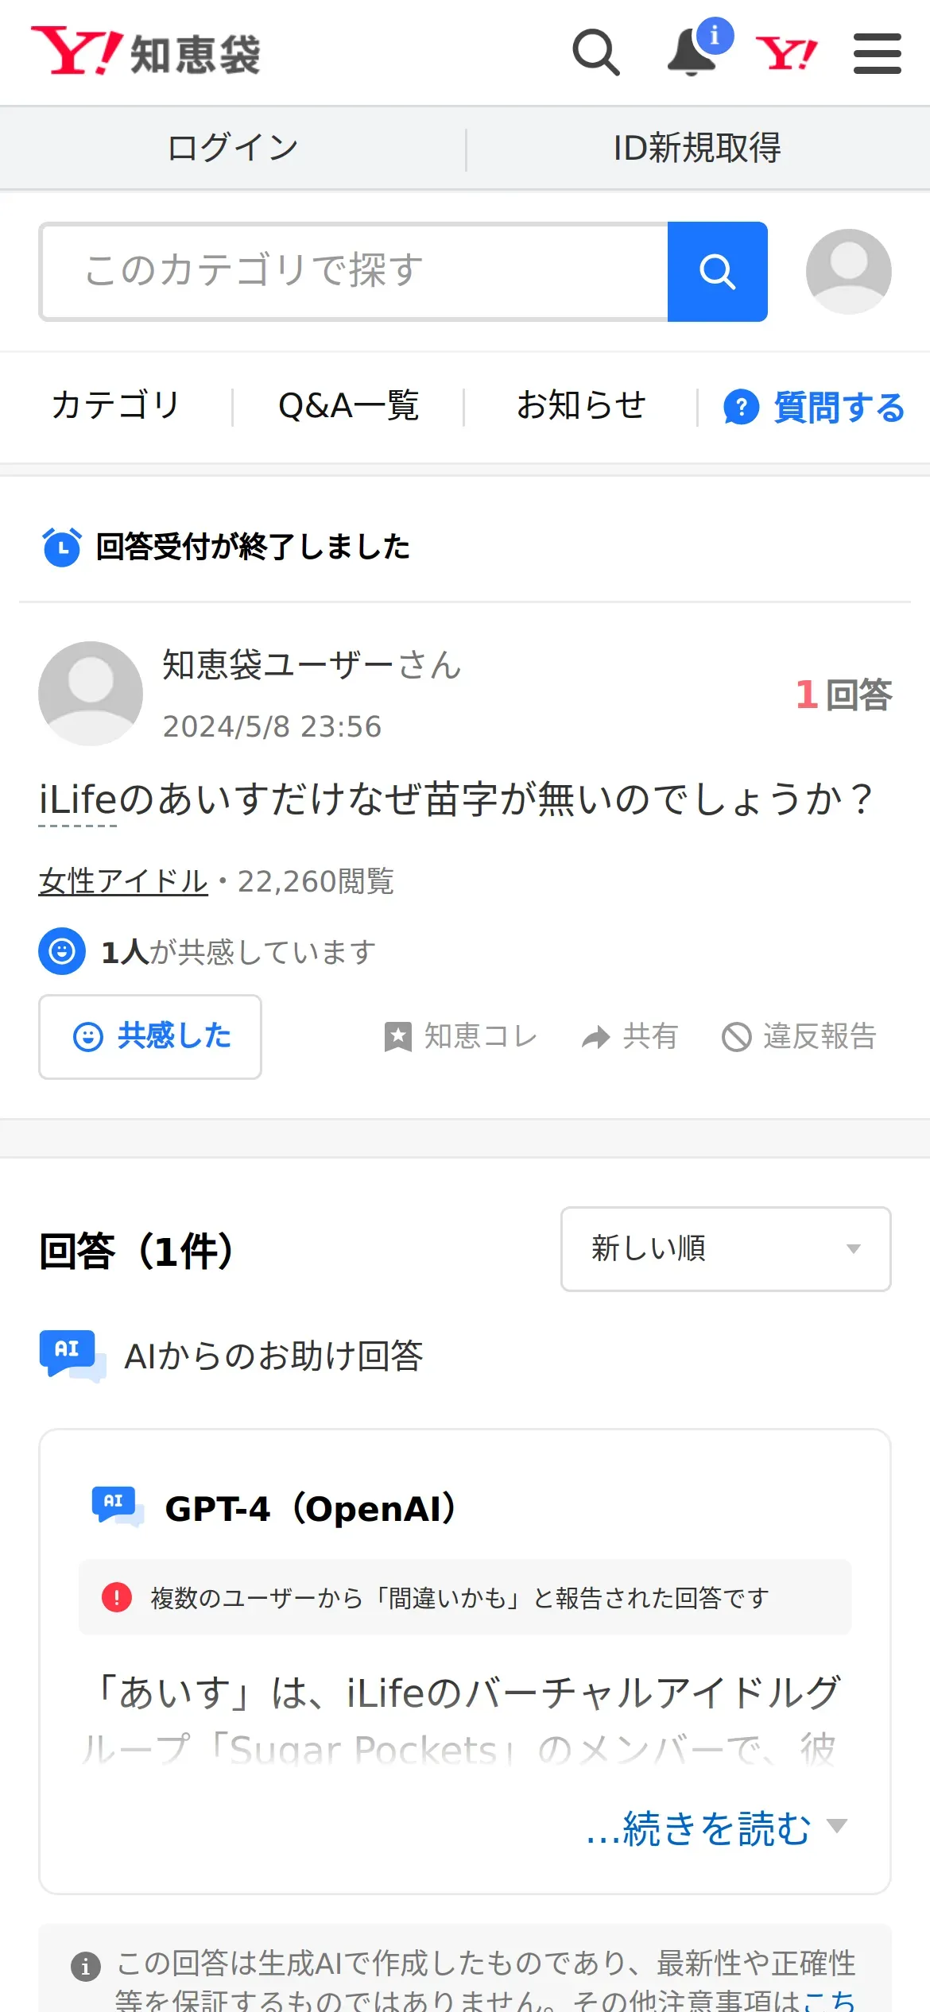
Task: Click the 共有 share arrow
Action: point(595,1037)
